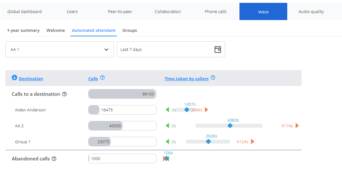Viewport: 342px width, 169px height.
Task: Click the Group 1 33075 calls bar
Action: pyautogui.click(x=122, y=142)
